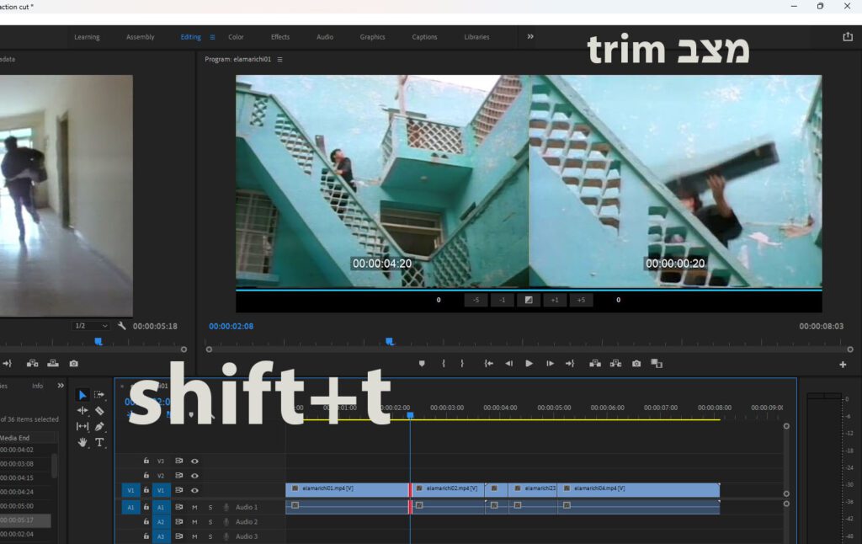
Task: Select the Type tool
Action: [x=99, y=442]
